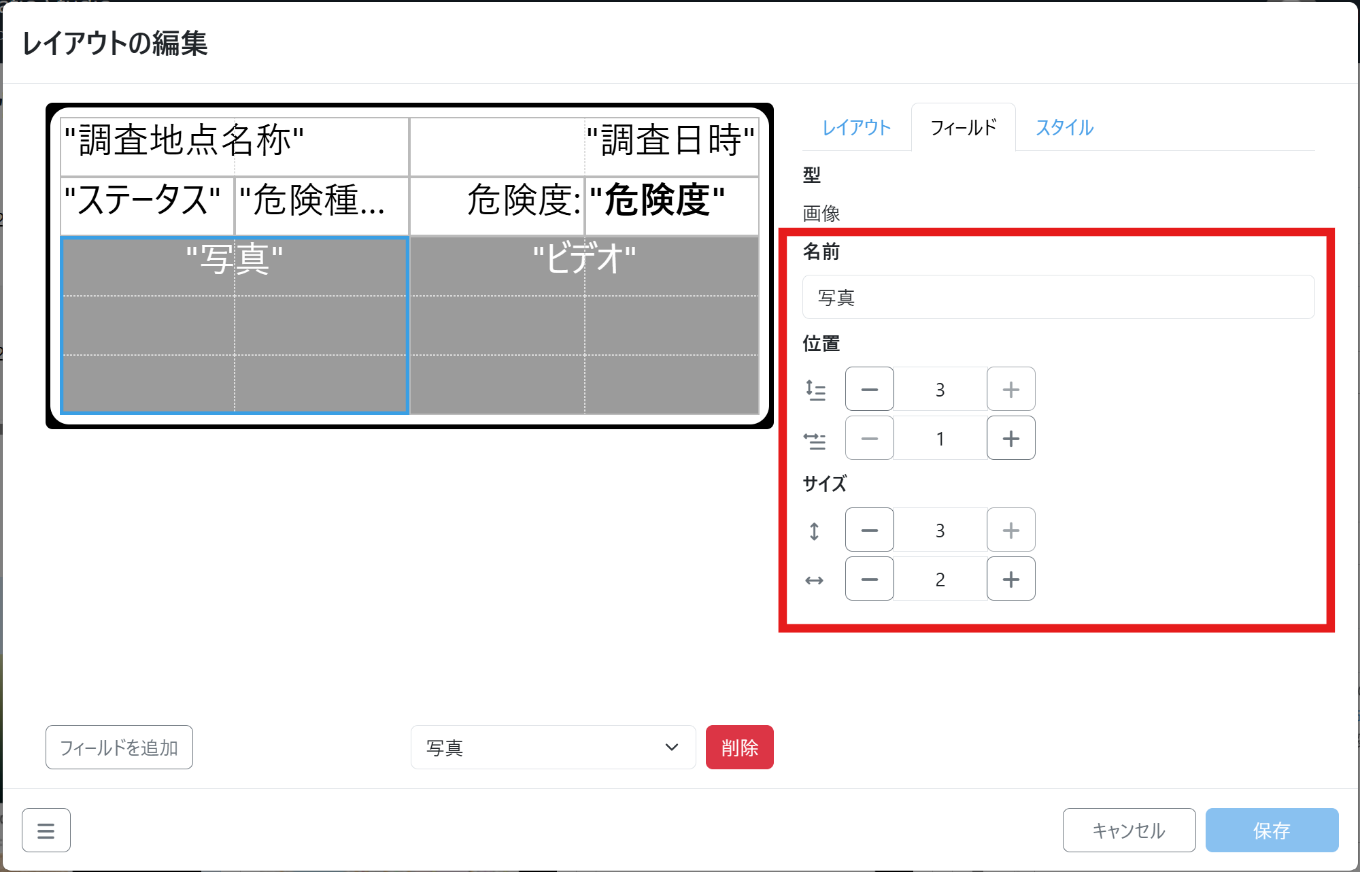Open the 写真 field selector dropdown
1360x872 pixels.
[x=552, y=747]
